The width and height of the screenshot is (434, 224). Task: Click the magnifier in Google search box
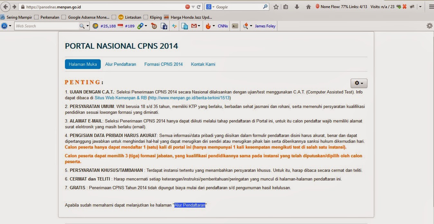tap(265, 6)
